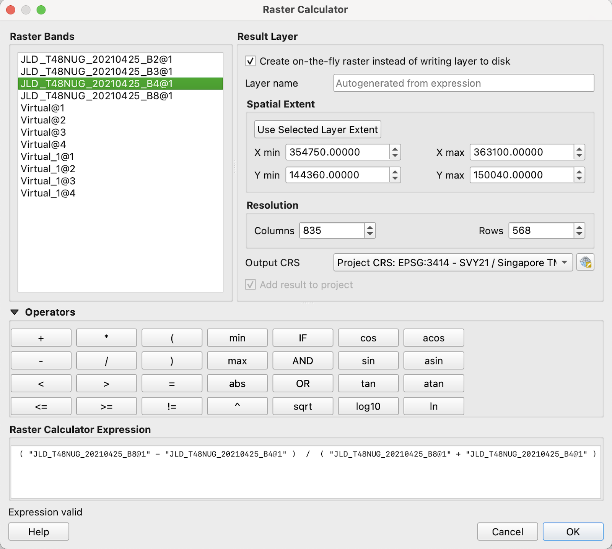Open the Help documentation
This screenshot has height=549, width=612.
39,531
